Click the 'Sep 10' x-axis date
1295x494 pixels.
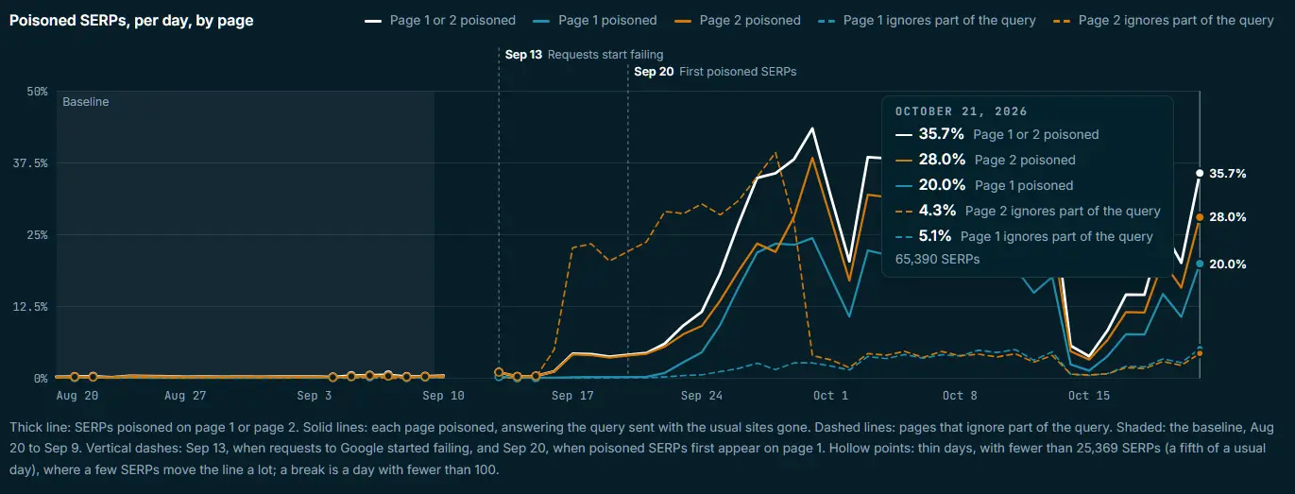tap(443, 396)
